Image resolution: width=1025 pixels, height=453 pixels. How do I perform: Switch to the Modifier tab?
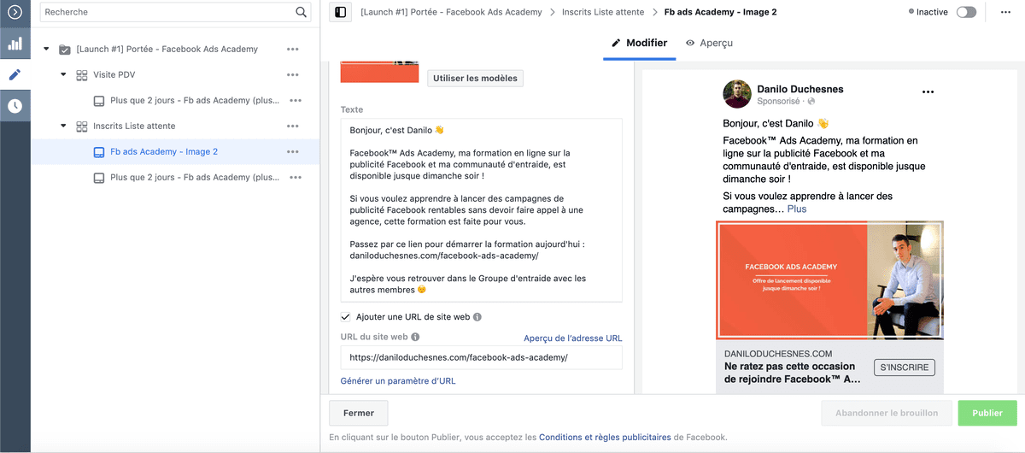click(x=640, y=43)
